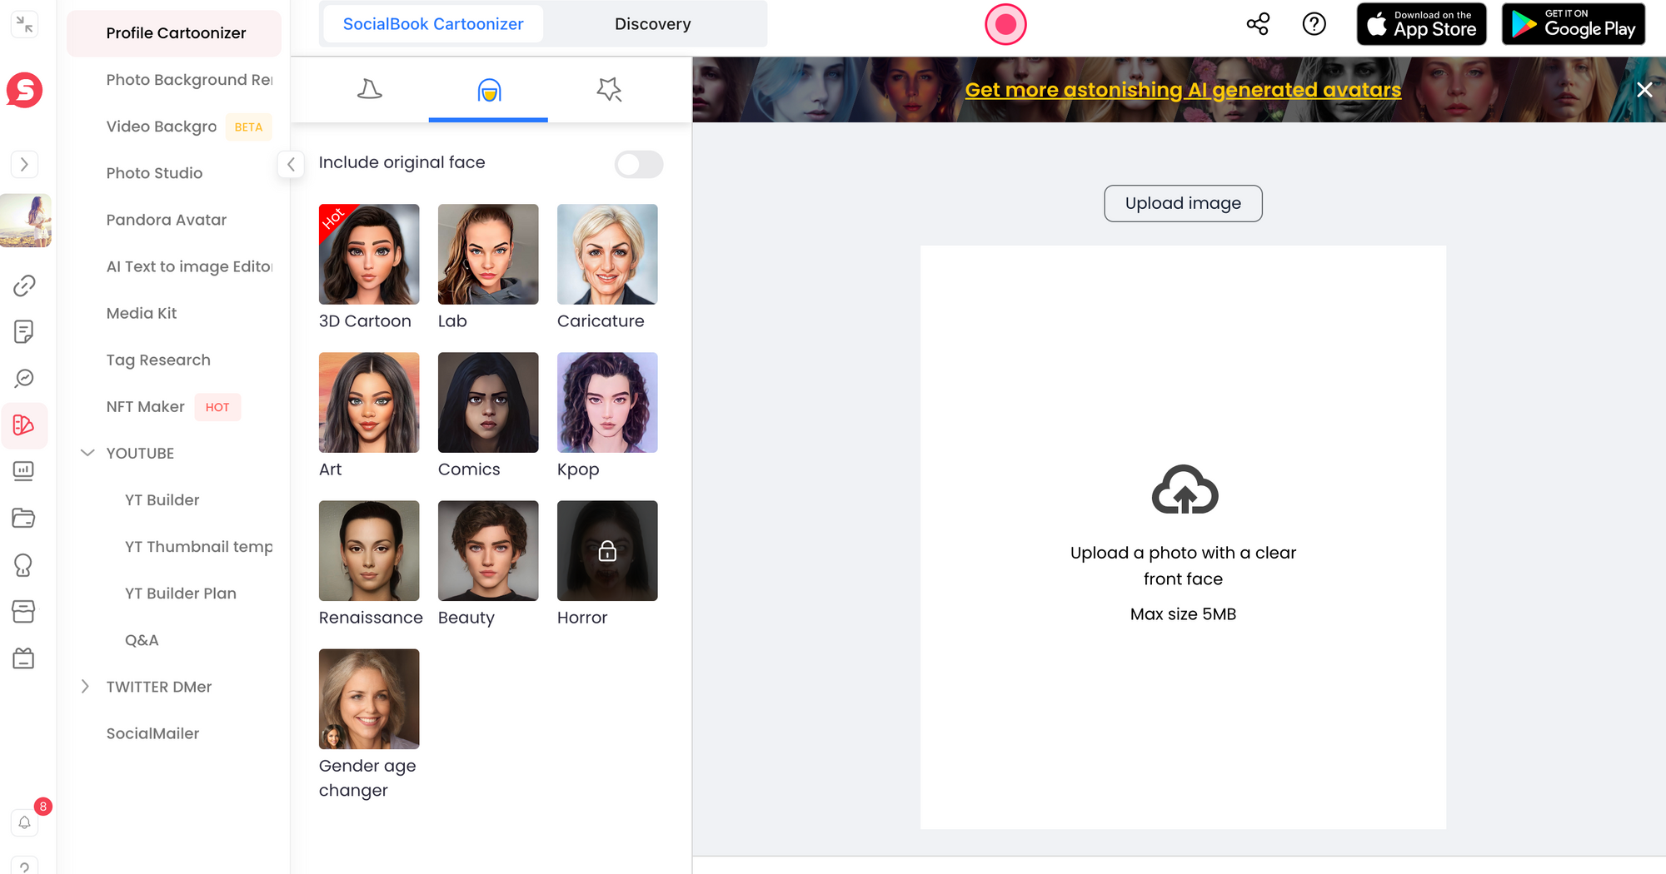Open Profile Cartoonizer menu item
This screenshot has height=874, width=1666.
(174, 33)
